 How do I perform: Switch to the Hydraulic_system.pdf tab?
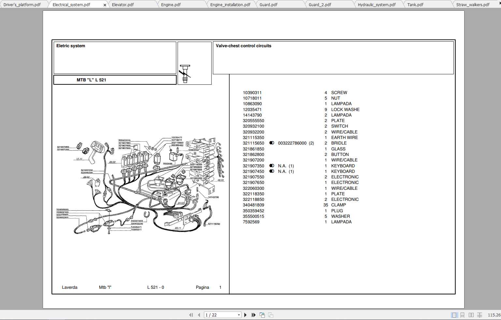tap(377, 4)
